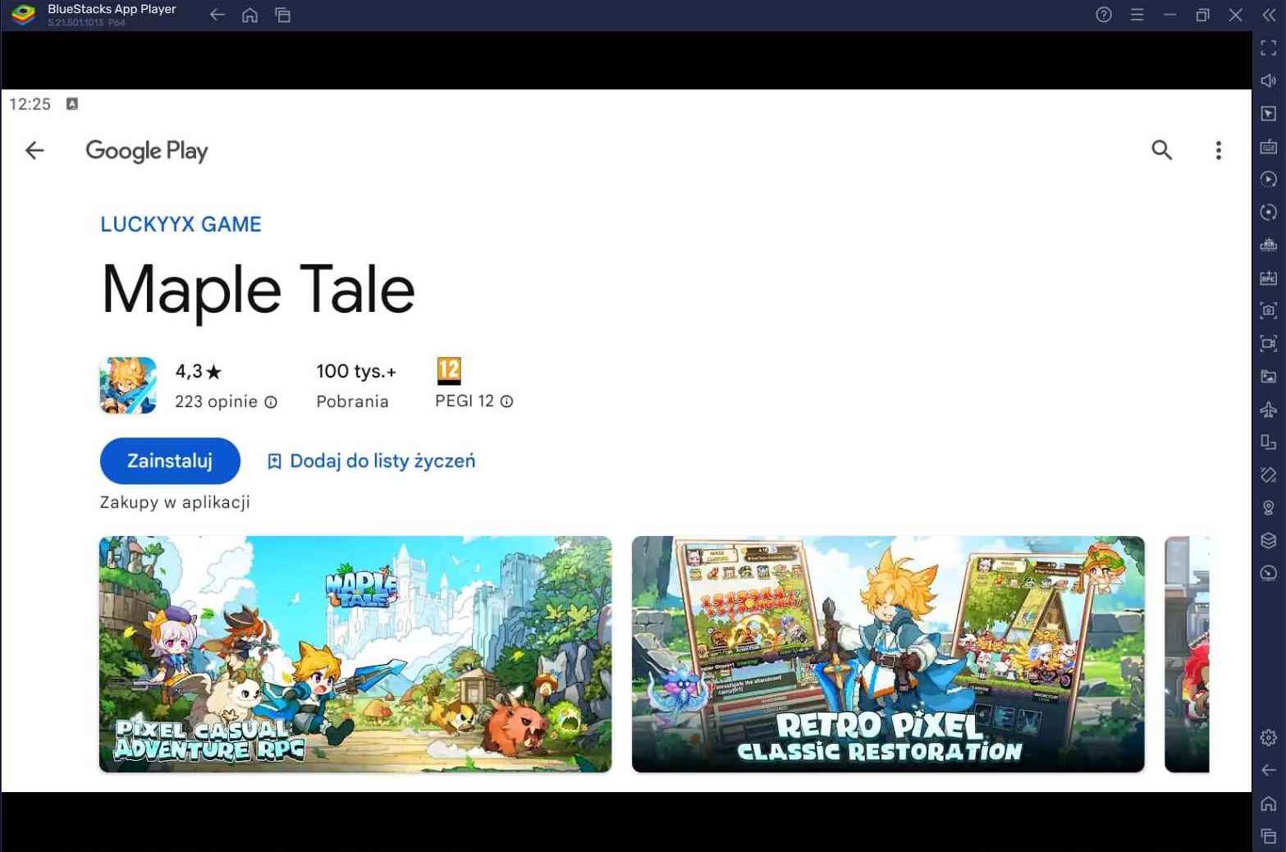Open the multi-instance tabs icon in the title bar
The image size is (1286, 852).
click(283, 15)
